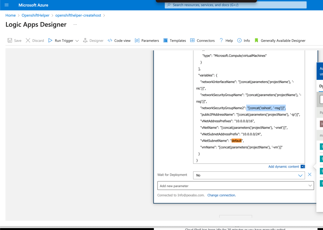Click the Templates icon

[x=165, y=40]
